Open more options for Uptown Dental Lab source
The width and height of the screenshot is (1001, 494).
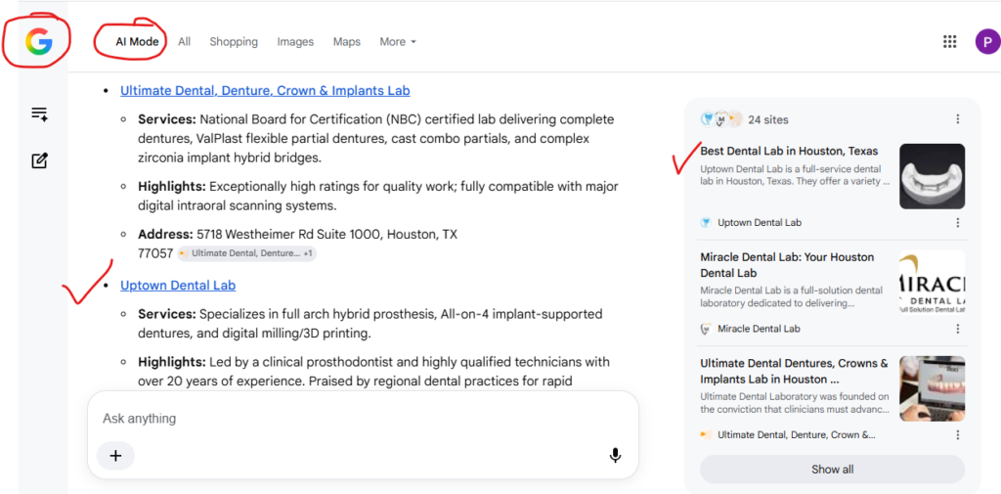[958, 222]
